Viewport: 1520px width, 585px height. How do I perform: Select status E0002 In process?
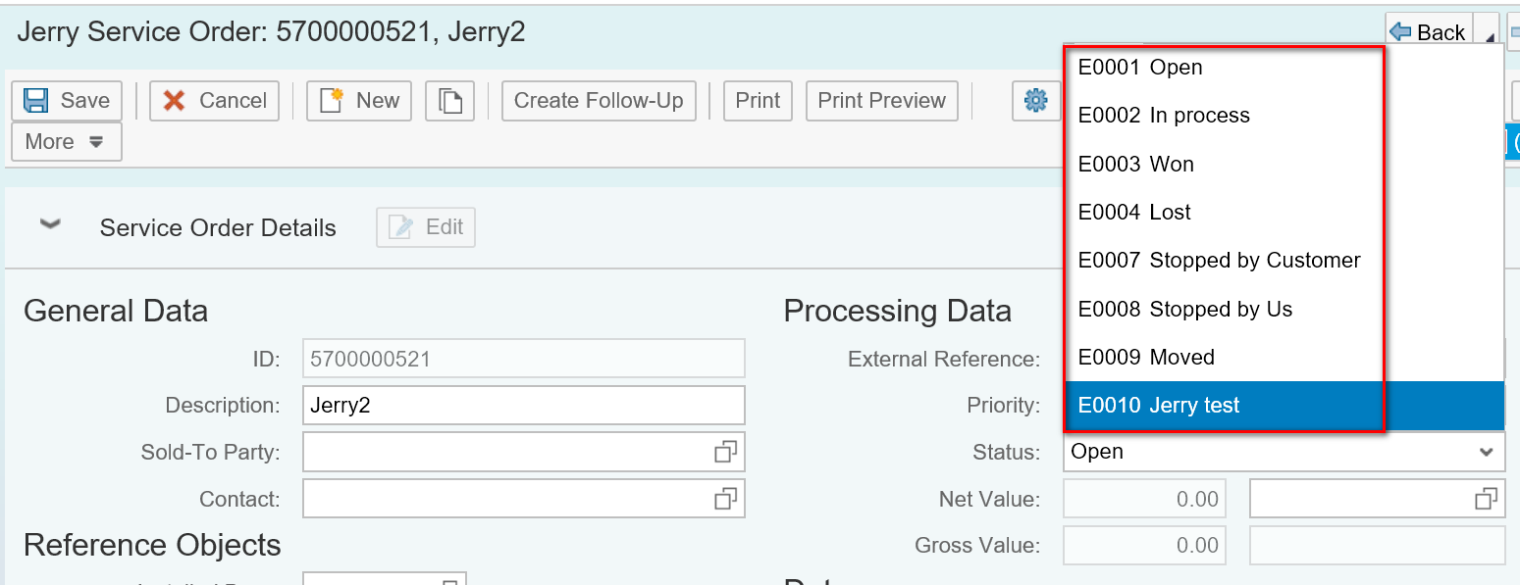[x=1284, y=116]
